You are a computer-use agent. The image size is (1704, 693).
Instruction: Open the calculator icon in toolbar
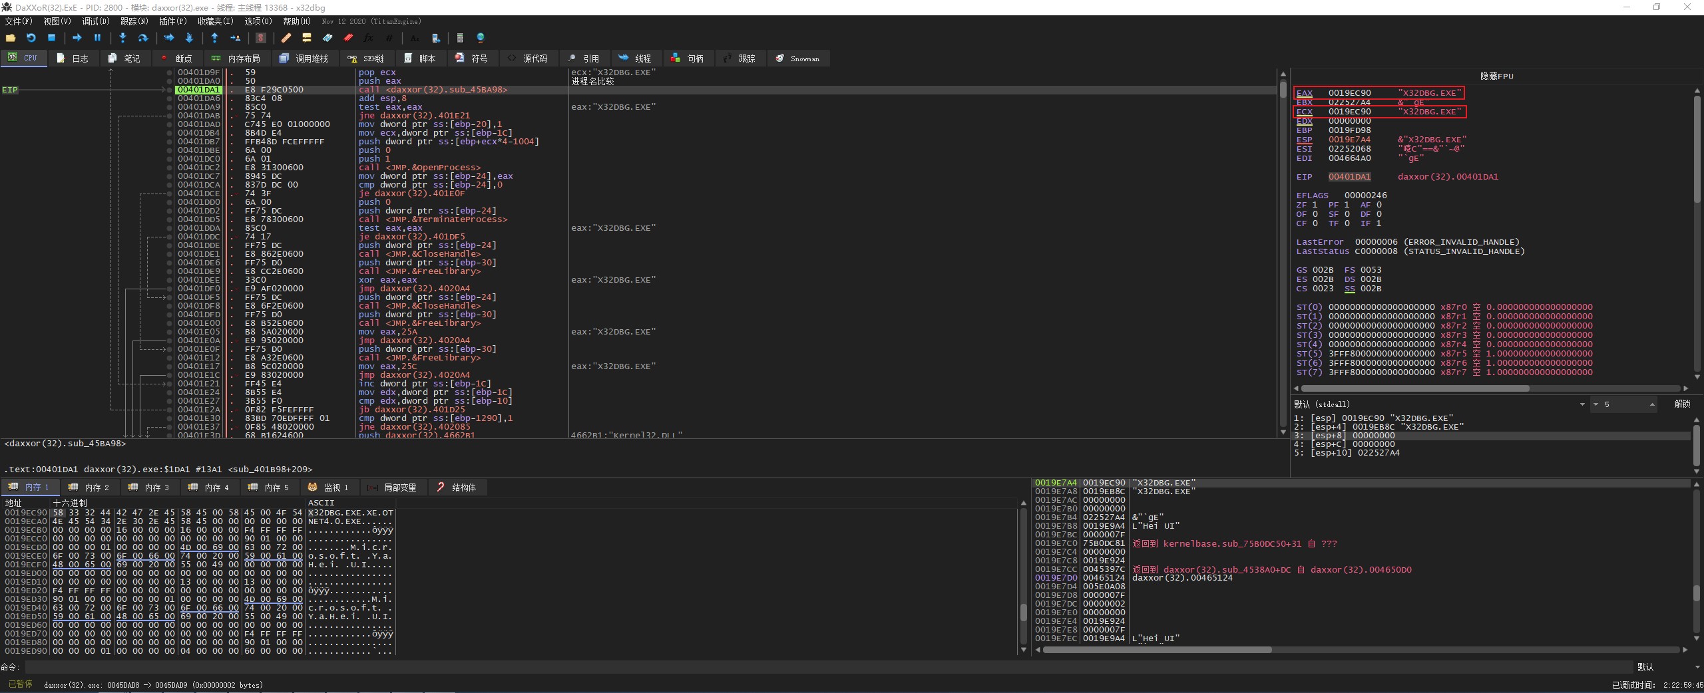click(459, 38)
